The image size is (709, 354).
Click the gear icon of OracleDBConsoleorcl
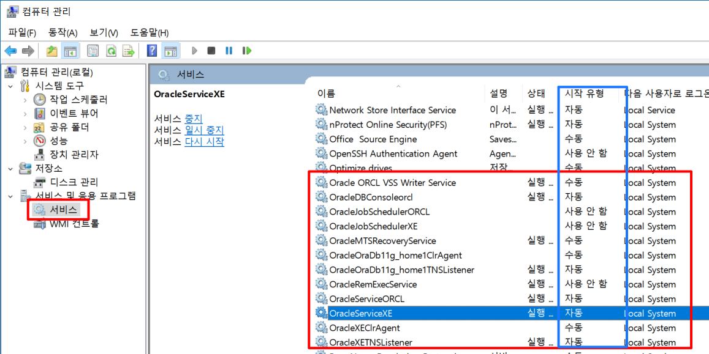(321, 197)
